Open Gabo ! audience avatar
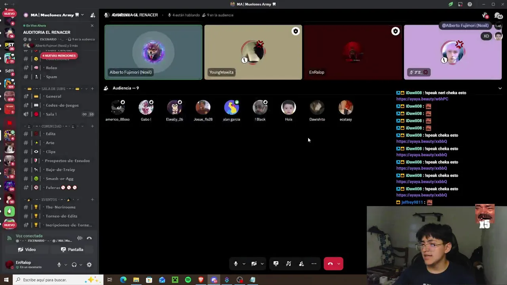Viewport: 507px width, 285px height. tap(146, 108)
